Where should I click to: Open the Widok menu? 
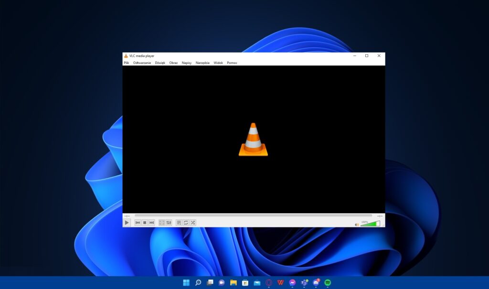[218, 63]
